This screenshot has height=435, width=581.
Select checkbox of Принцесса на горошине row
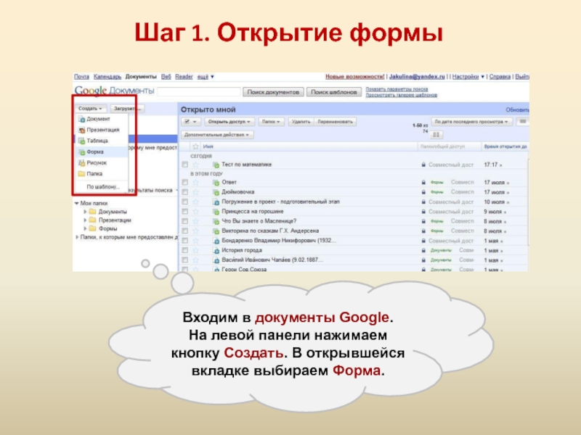[x=185, y=212]
